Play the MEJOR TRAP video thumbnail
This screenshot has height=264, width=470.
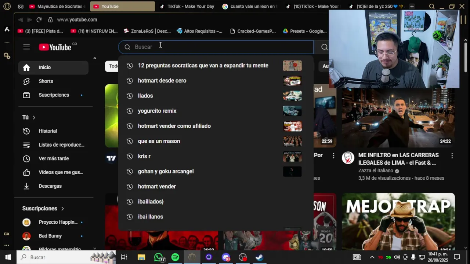click(398, 221)
